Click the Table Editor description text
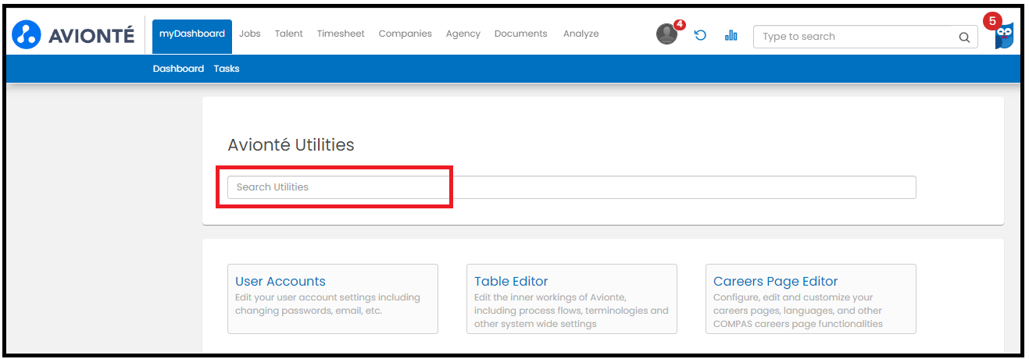The width and height of the screenshot is (1029, 359). 571,311
